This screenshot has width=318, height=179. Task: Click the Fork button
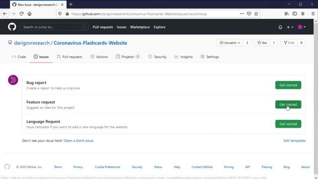[289, 43]
